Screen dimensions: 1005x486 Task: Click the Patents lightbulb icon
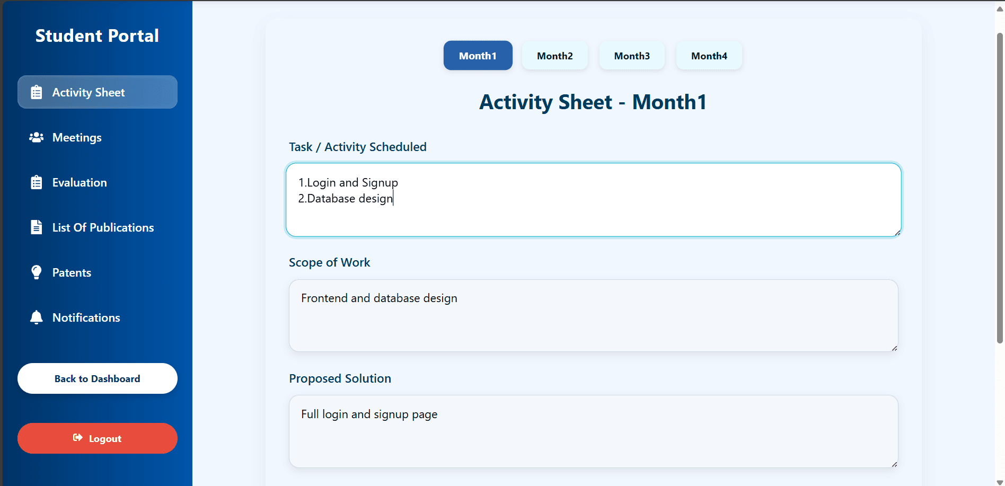pos(36,272)
